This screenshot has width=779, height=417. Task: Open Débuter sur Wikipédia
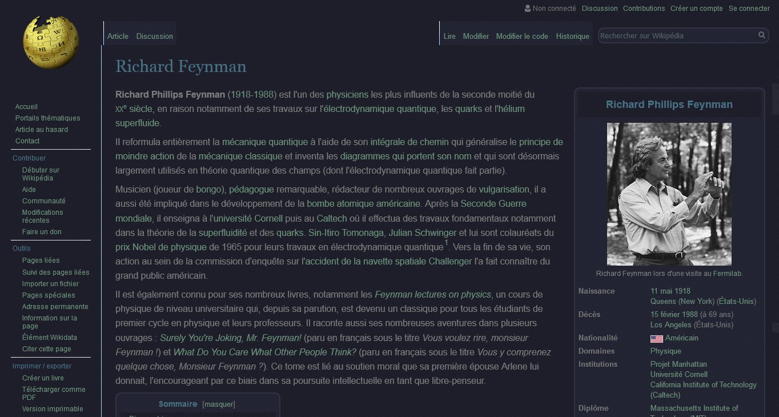tap(41, 174)
